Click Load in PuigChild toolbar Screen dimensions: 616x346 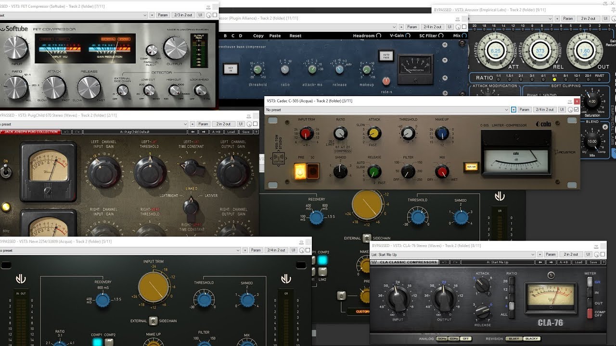(x=231, y=132)
